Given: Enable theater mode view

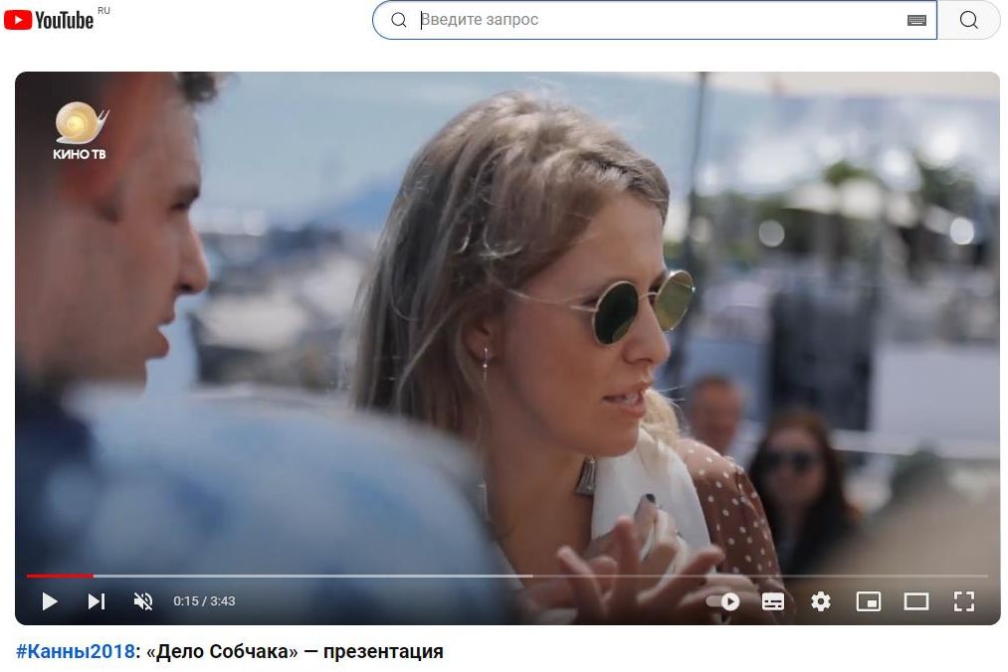Looking at the screenshot, I should point(916,601).
